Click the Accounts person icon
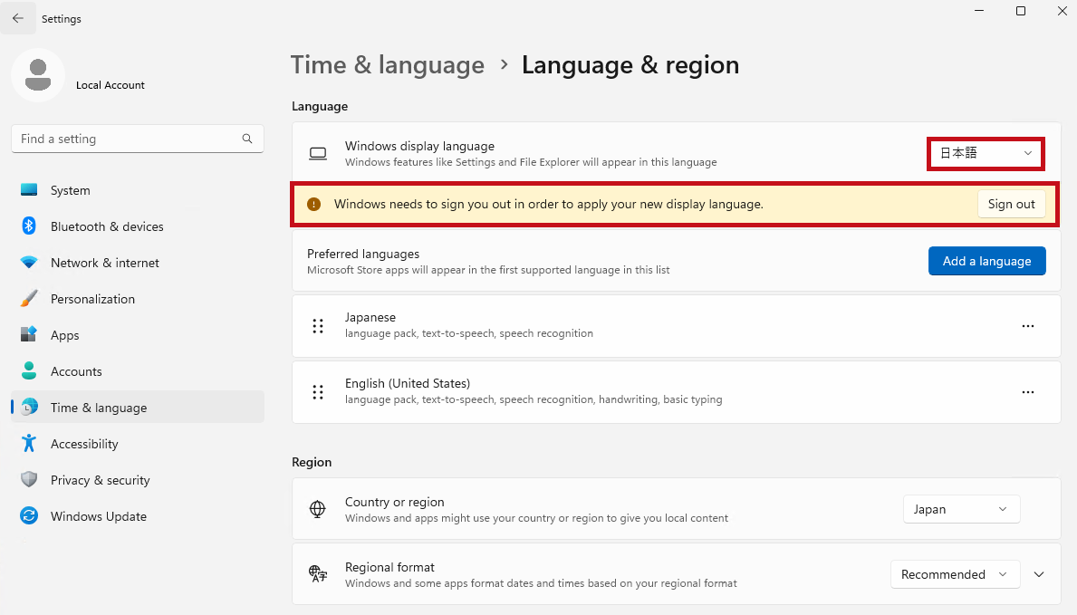This screenshot has width=1077, height=615. (x=29, y=371)
